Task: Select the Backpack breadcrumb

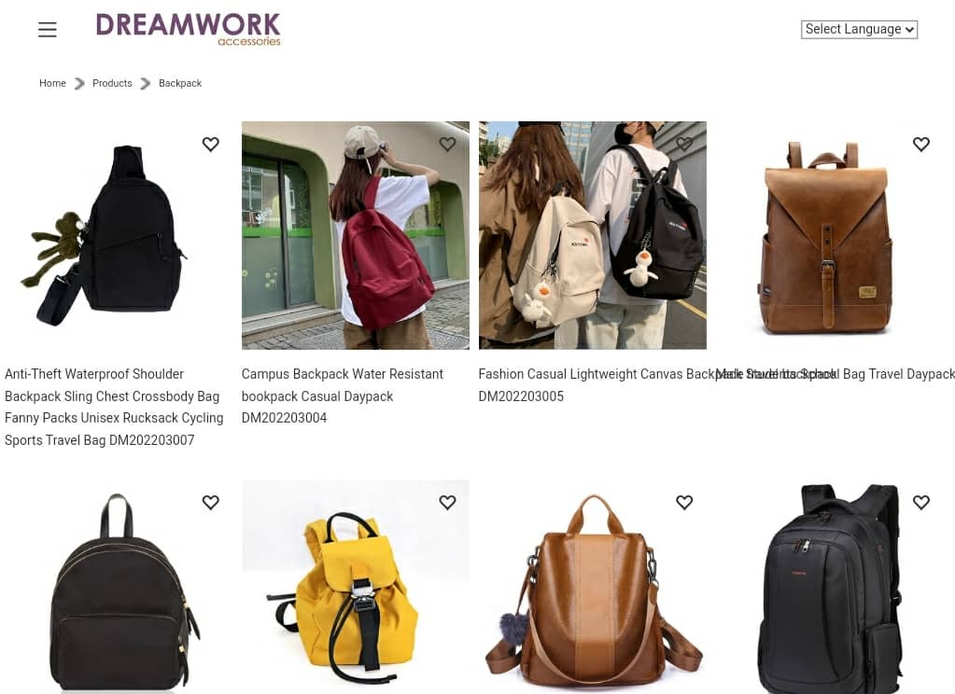Action: pyautogui.click(x=180, y=83)
